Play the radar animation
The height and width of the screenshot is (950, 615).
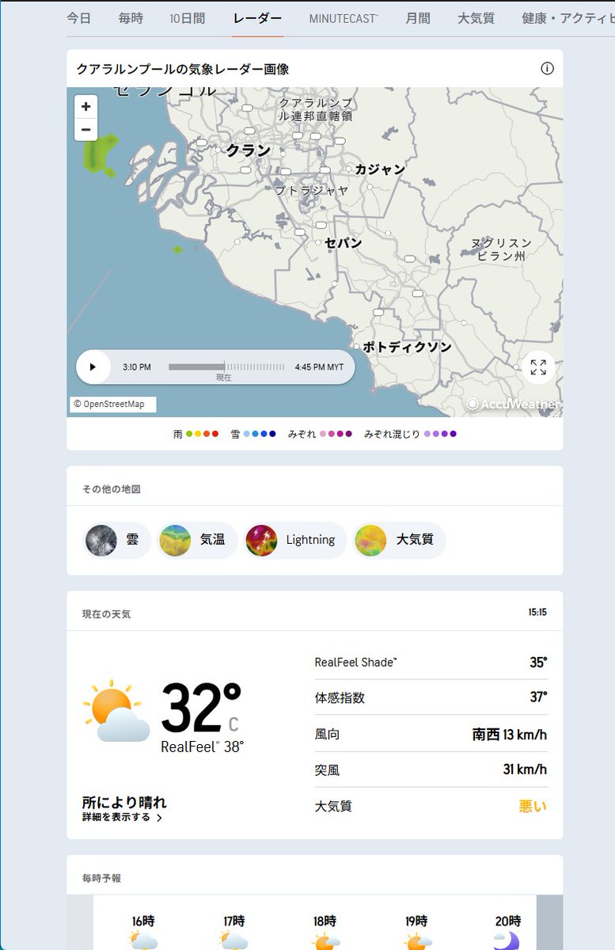(x=93, y=367)
